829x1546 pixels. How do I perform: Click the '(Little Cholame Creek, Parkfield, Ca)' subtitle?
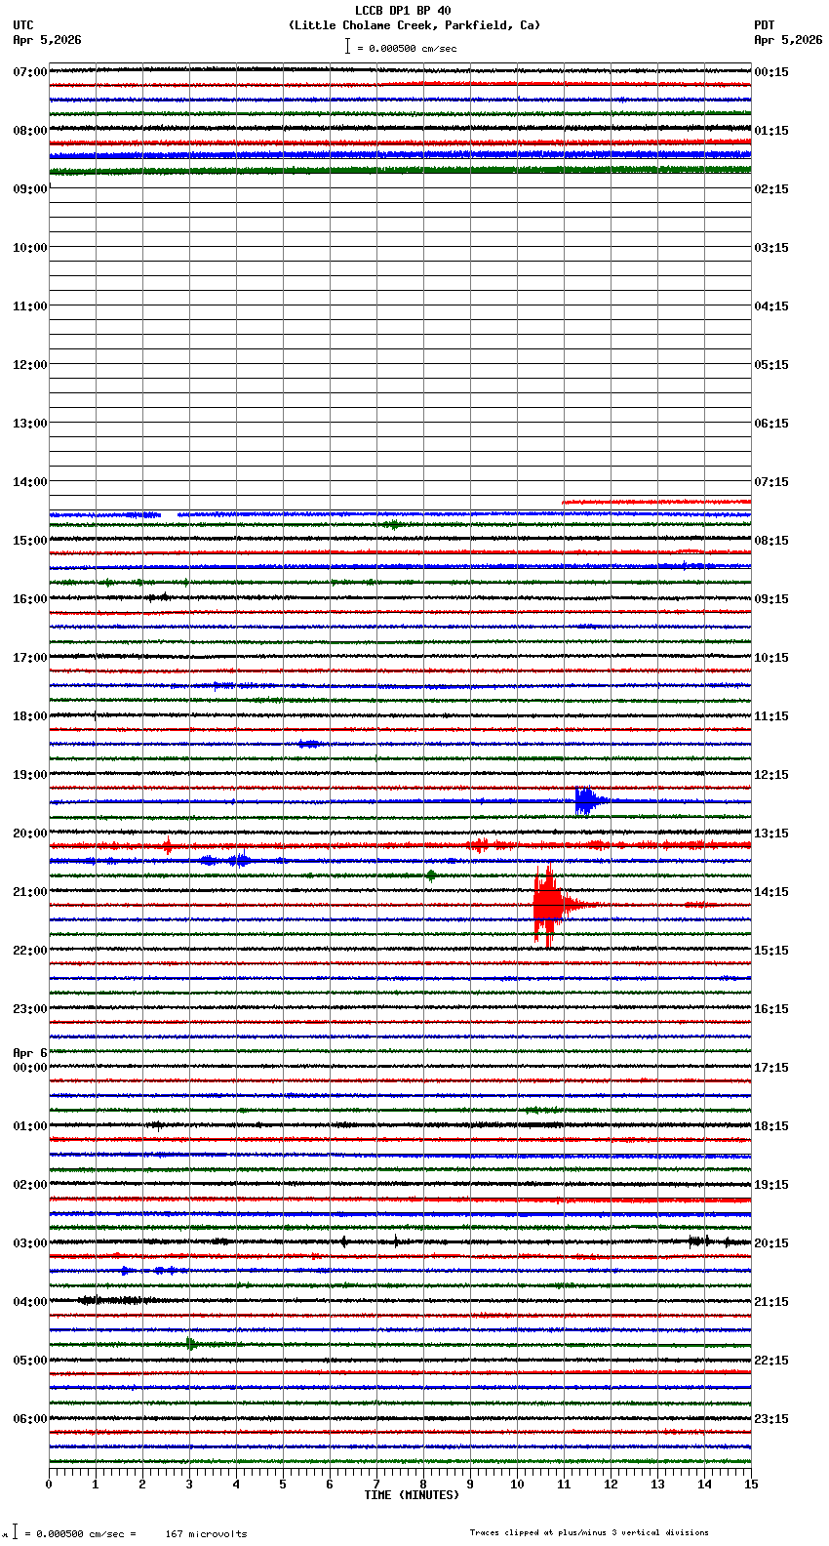[x=414, y=25]
